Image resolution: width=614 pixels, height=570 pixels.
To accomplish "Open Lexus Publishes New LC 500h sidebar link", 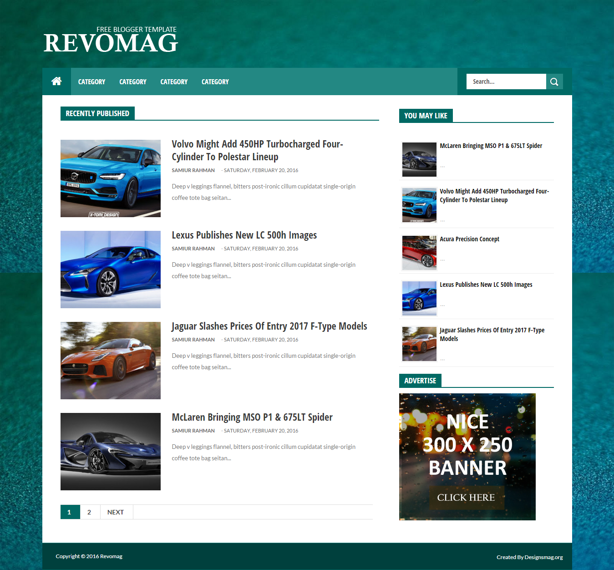I will point(486,285).
